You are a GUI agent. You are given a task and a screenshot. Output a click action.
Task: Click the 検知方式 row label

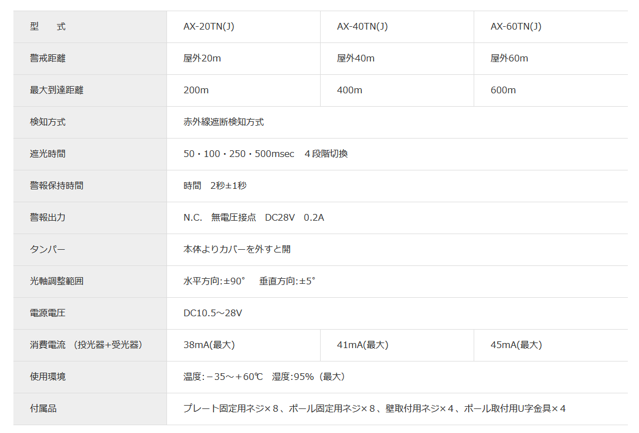47,122
